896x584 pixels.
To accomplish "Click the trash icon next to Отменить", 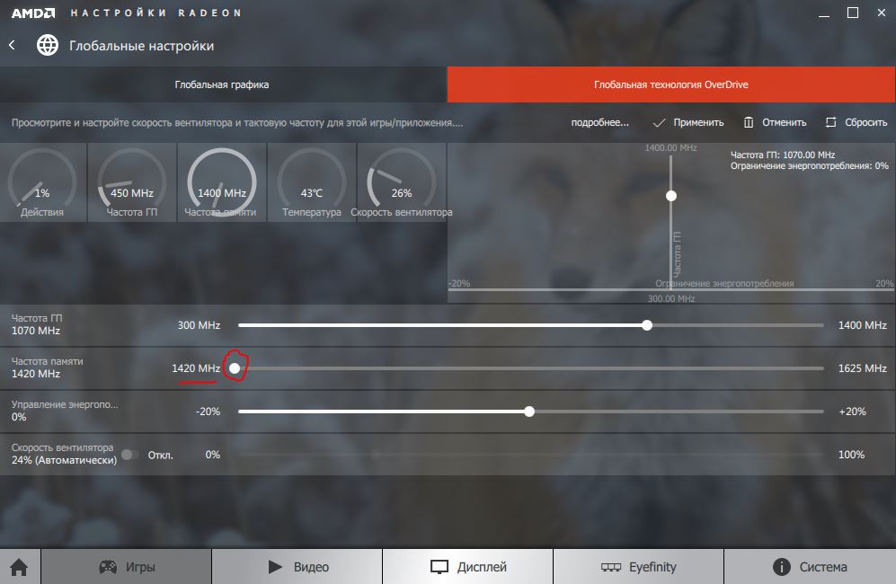I will [748, 122].
